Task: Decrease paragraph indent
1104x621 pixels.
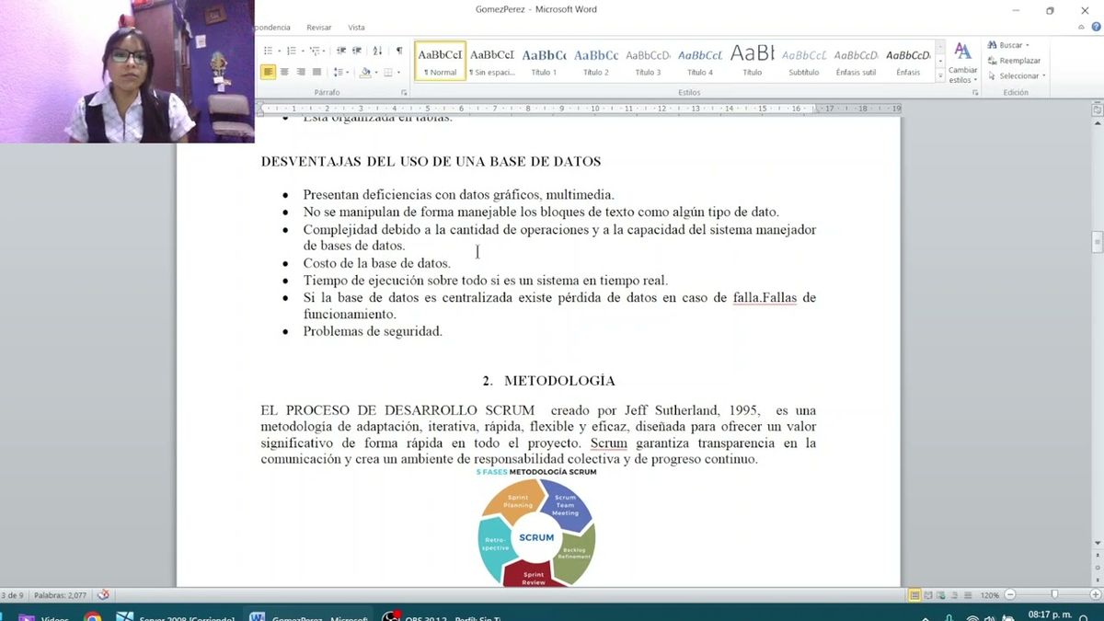Action: point(341,51)
